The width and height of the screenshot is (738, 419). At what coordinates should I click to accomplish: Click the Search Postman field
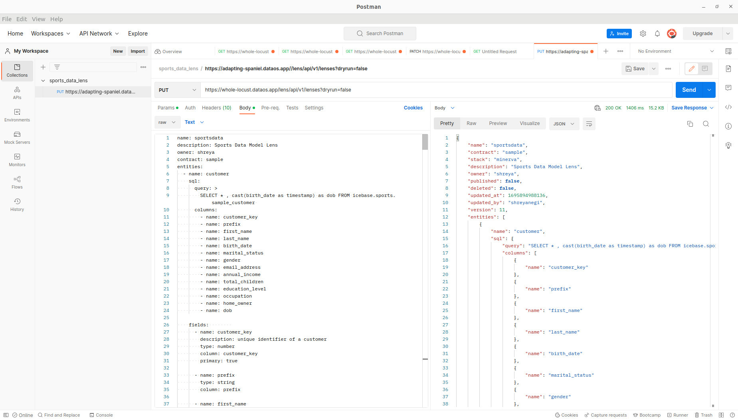click(x=380, y=34)
